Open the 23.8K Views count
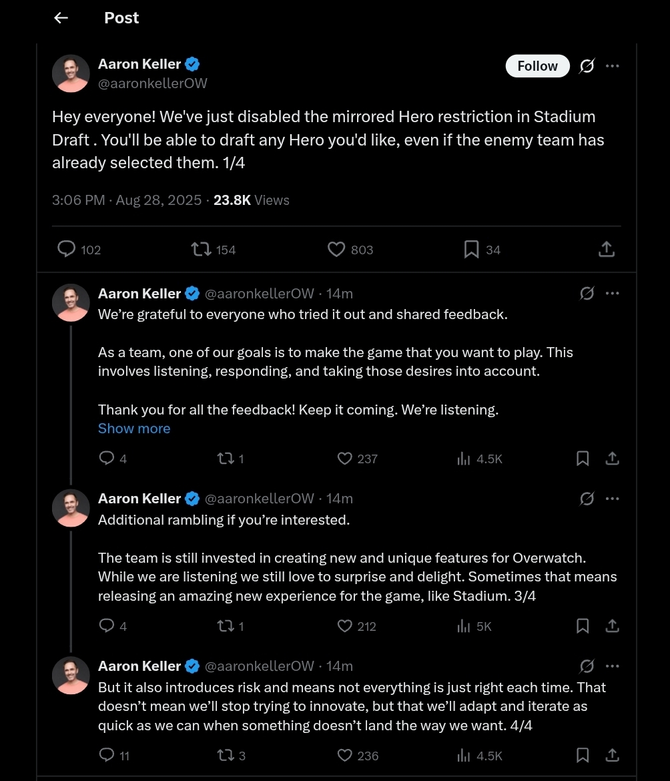Viewport: 670px width, 781px height. tap(251, 200)
